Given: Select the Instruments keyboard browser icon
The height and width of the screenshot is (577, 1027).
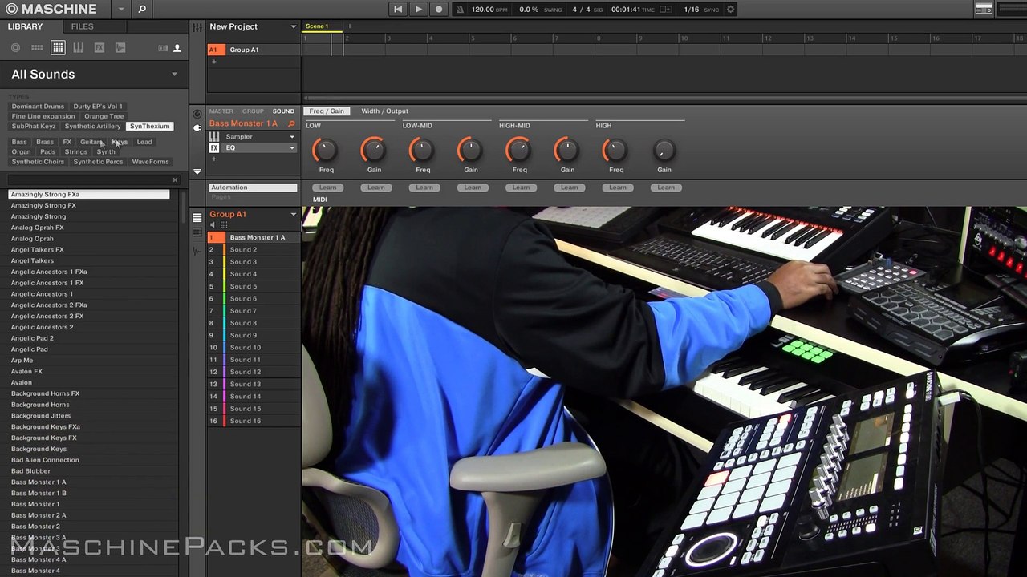Looking at the screenshot, I should (x=79, y=48).
